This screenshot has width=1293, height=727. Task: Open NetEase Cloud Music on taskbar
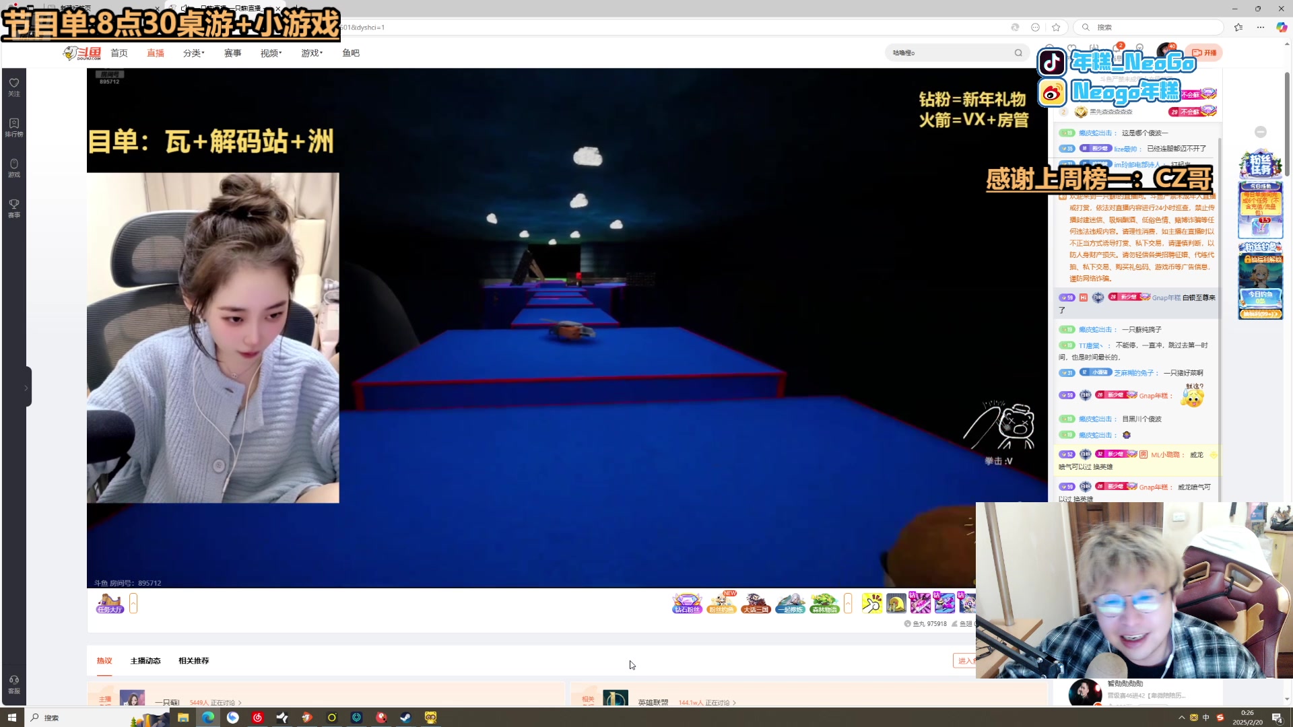(257, 718)
